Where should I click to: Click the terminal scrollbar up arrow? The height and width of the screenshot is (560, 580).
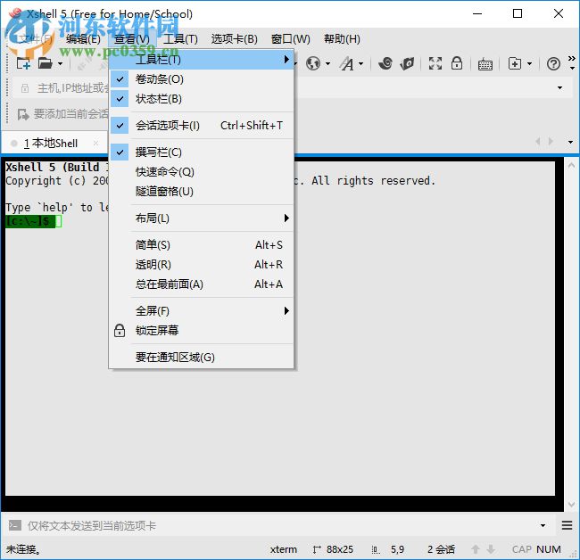point(571,165)
